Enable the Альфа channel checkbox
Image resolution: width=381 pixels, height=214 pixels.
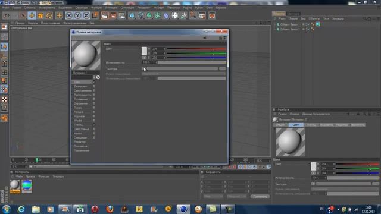point(94,121)
